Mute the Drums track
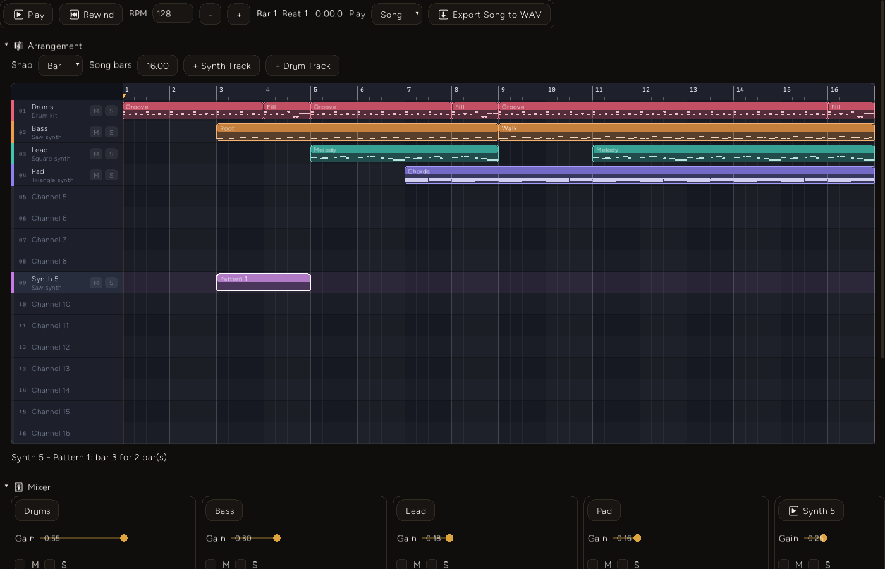This screenshot has height=569, width=885. [x=96, y=111]
